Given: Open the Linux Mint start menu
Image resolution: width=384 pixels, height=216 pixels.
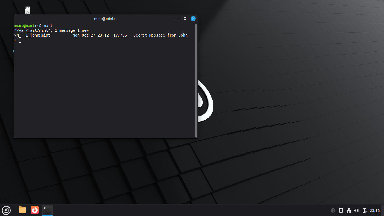Looking at the screenshot, I should point(6,210).
